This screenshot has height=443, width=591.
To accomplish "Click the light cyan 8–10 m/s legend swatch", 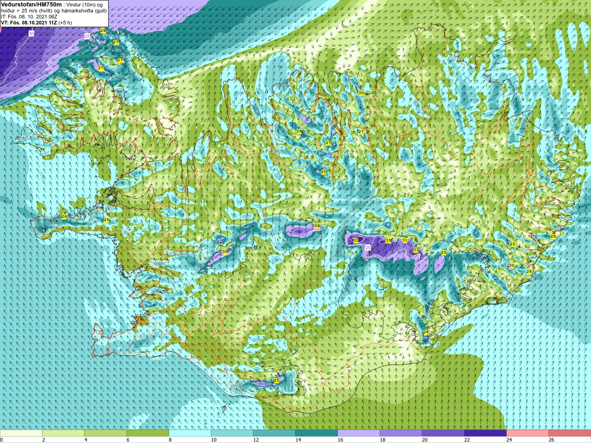I will pos(190,433).
